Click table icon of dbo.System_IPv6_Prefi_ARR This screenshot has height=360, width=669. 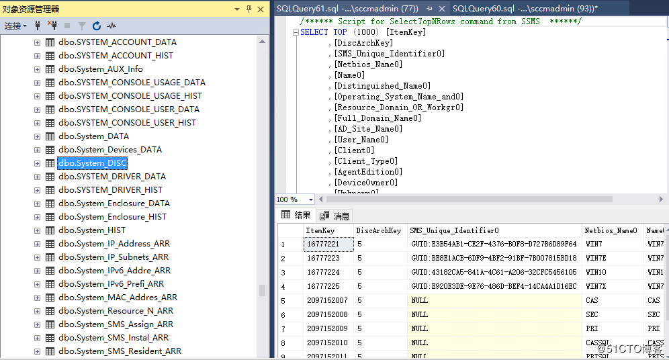click(x=50, y=284)
